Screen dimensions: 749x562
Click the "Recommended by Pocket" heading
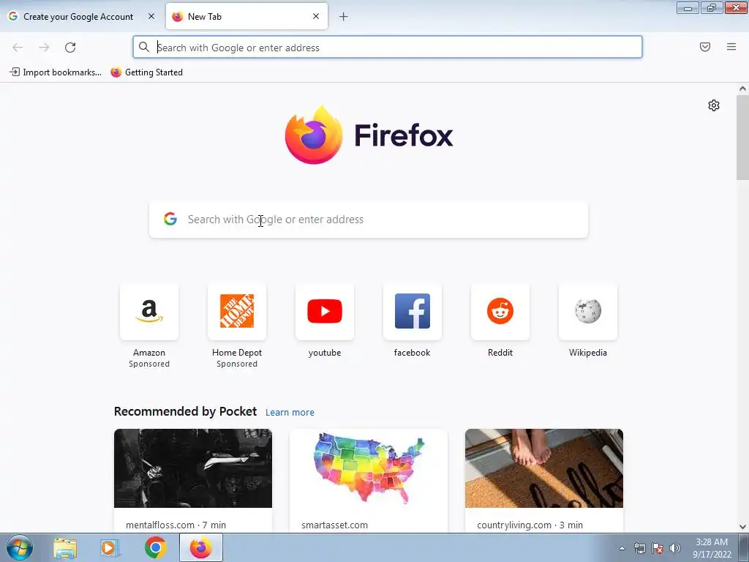click(x=185, y=411)
